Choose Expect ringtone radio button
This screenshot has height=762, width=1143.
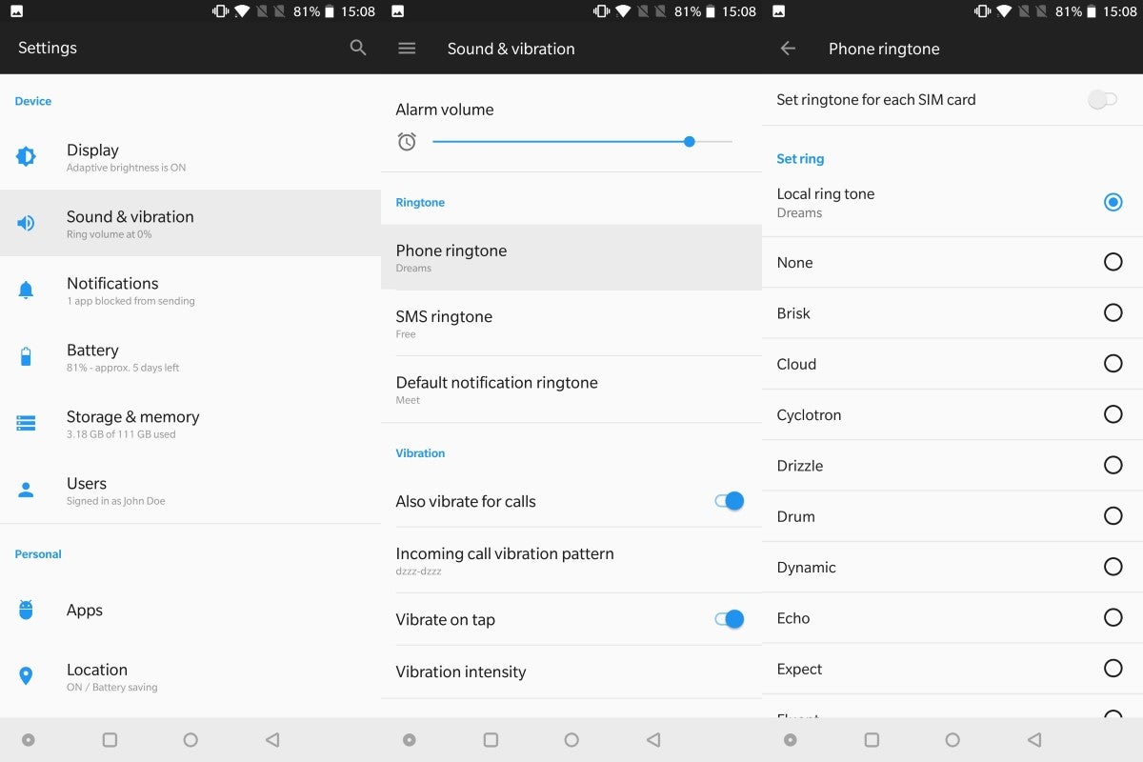coord(1113,668)
